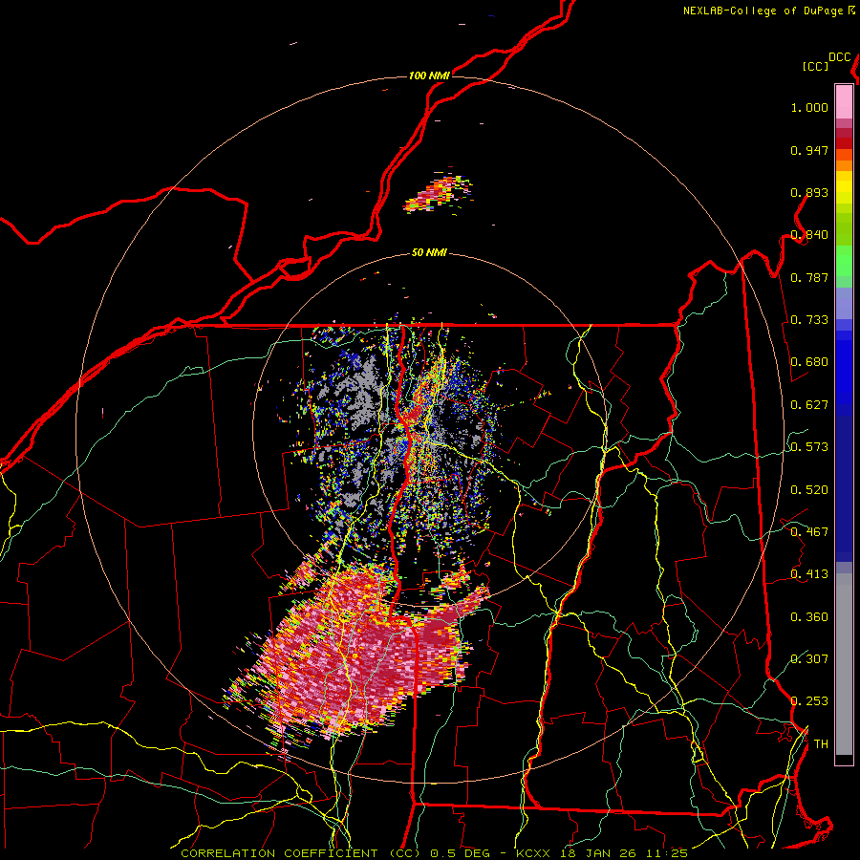Click the TH threshold label on scale
Viewport: 860px width, 860px height.
821,744
